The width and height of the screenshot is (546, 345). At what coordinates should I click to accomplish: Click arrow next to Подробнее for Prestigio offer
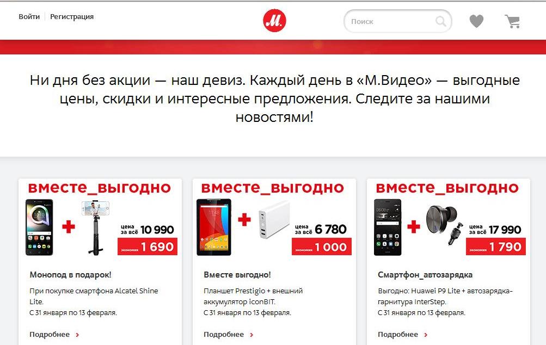pyautogui.click(x=251, y=335)
